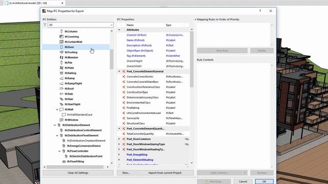This screenshot has height=184, width=328.
Task: Click the red X on Pset_ConcreteElementGeneral
Action: [124, 72]
